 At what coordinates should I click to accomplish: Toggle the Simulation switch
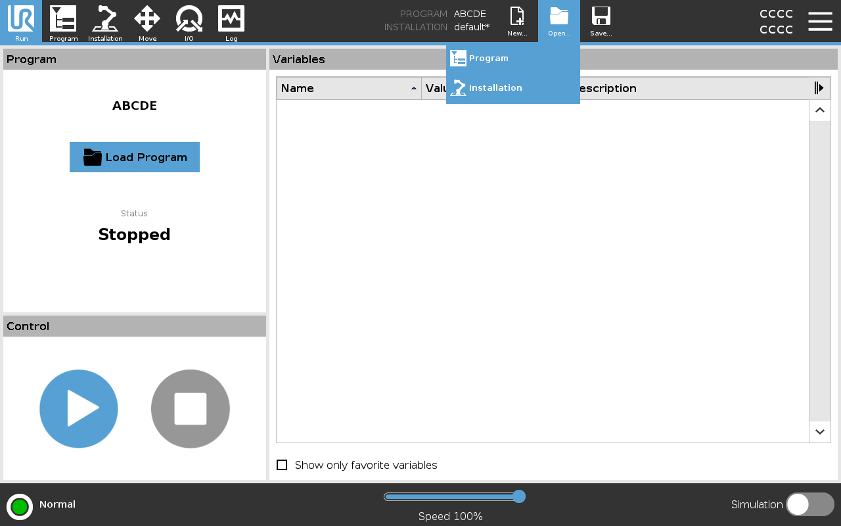[x=809, y=504]
